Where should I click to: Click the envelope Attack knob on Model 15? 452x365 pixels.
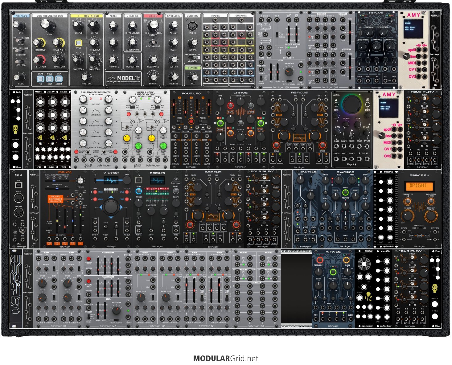[x=174, y=26]
